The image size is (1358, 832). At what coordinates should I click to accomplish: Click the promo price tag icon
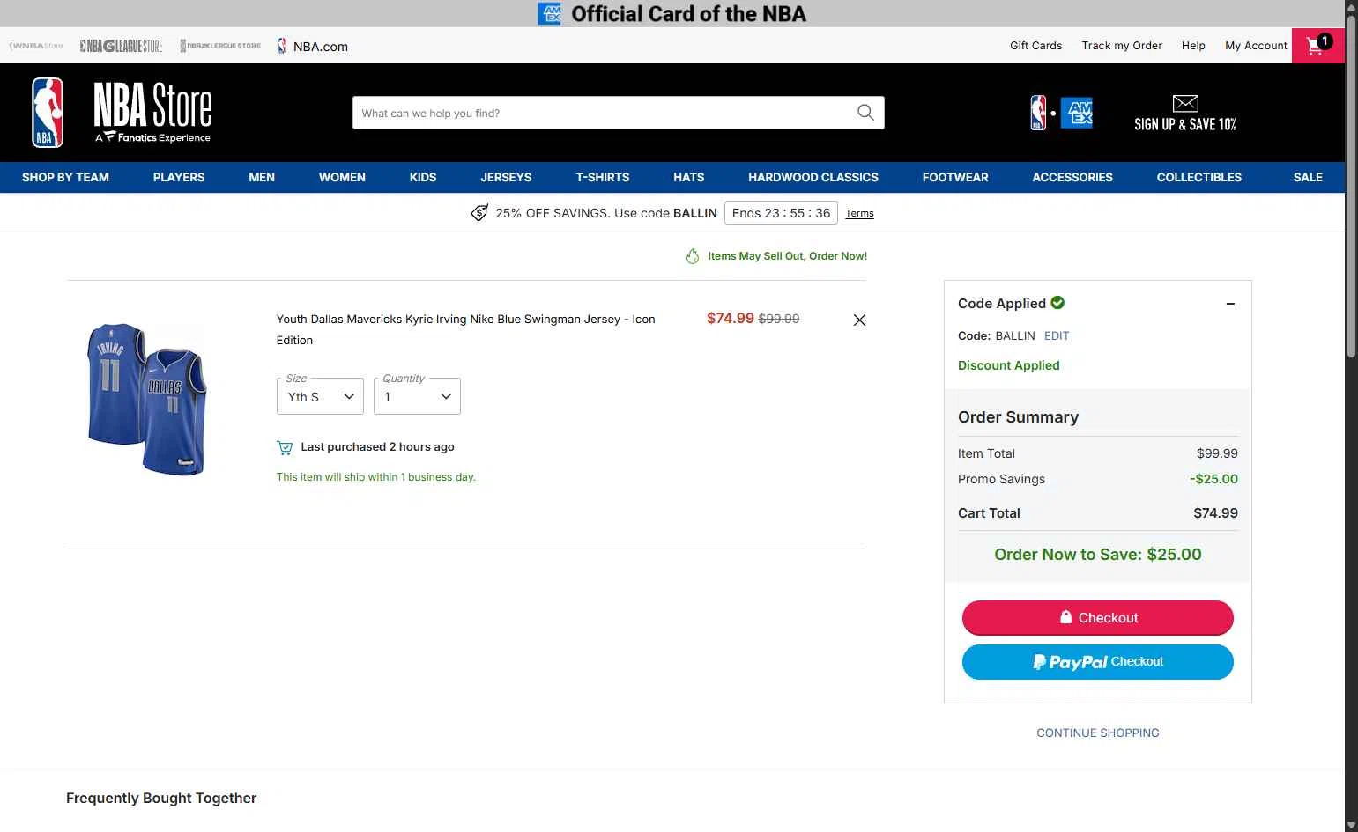coord(479,213)
